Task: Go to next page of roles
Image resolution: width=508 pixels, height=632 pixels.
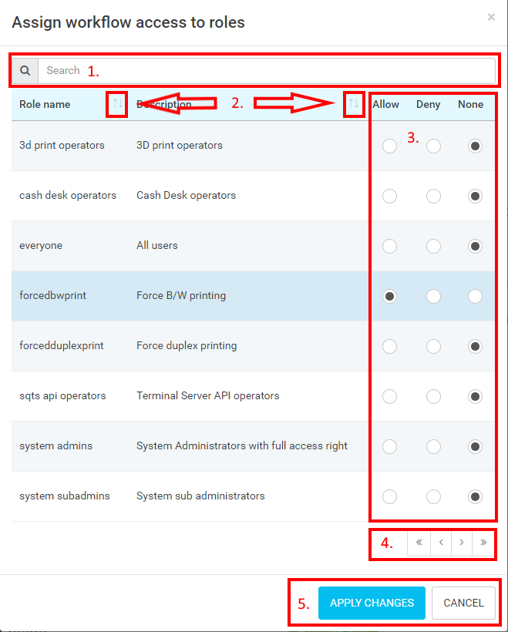Action: click(x=462, y=543)
